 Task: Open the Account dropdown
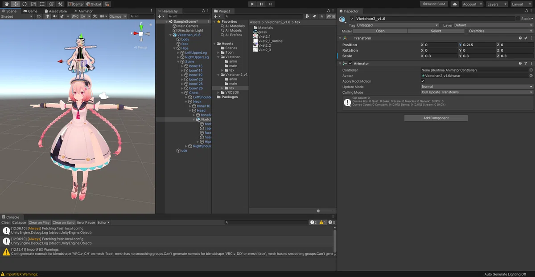click(x=472, y=4)
